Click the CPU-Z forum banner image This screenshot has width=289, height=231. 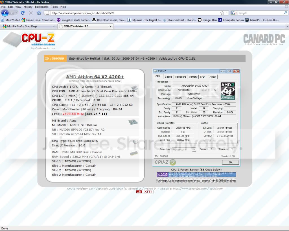click(x=196, y=175)
